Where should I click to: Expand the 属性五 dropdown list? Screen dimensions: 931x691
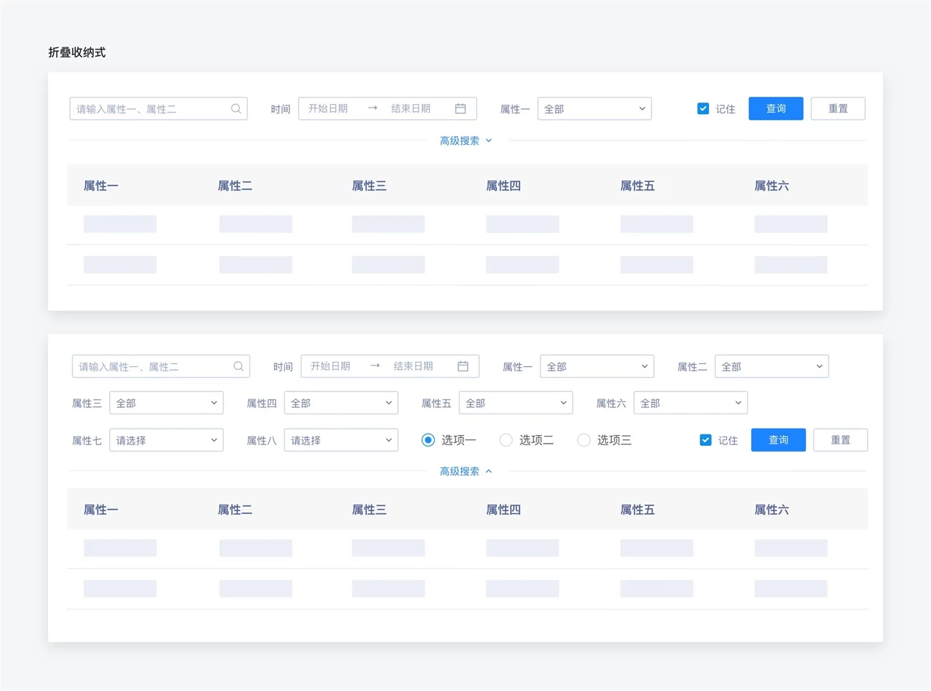click(516, 403)
